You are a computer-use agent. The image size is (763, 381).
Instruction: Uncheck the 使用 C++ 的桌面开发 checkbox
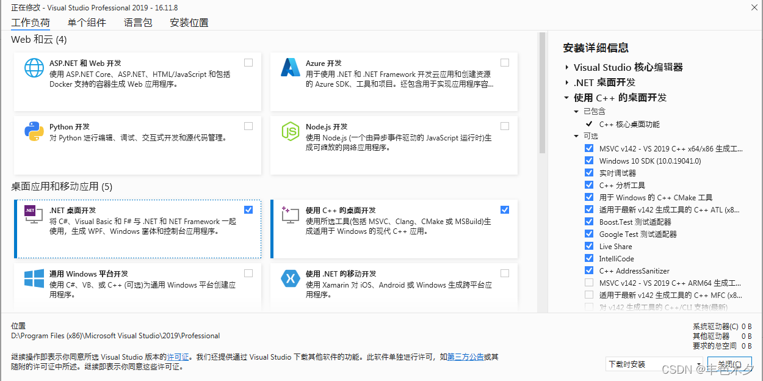[x=505, y=209]
